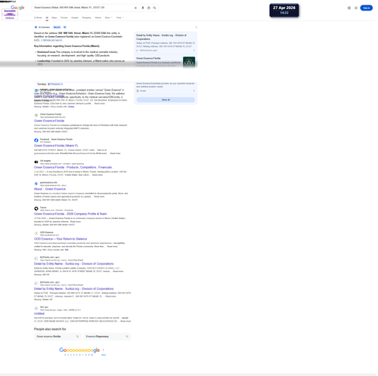Click the greenessence.info favicon
The width and height of the screenshot is (378, 376).
coord(36,183)
